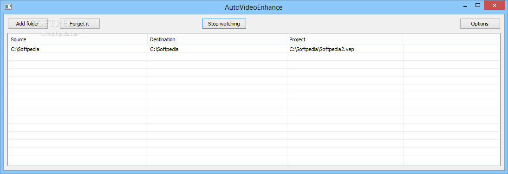This screenshot has width=508, height=174.
Task: Stop watching the folders
Action: pyautogui.click(x=224, y=24)
